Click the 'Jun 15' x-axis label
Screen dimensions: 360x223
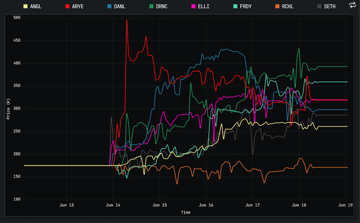click(160, 205)
